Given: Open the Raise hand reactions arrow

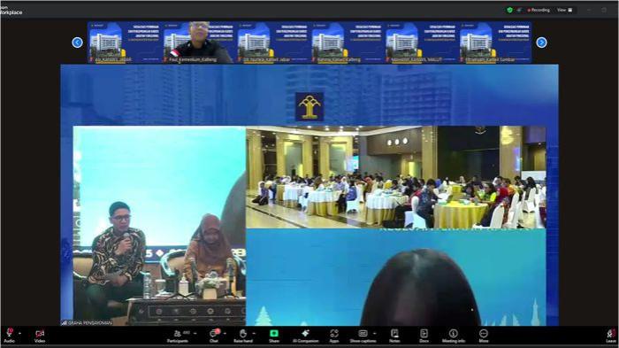Looking at the screenshot, I should [x=254, y=334].
